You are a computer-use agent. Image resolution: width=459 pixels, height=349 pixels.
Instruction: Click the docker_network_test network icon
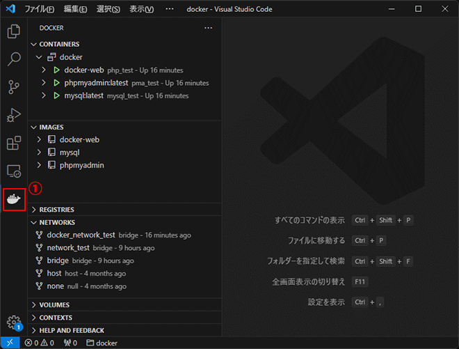[39, 235]
